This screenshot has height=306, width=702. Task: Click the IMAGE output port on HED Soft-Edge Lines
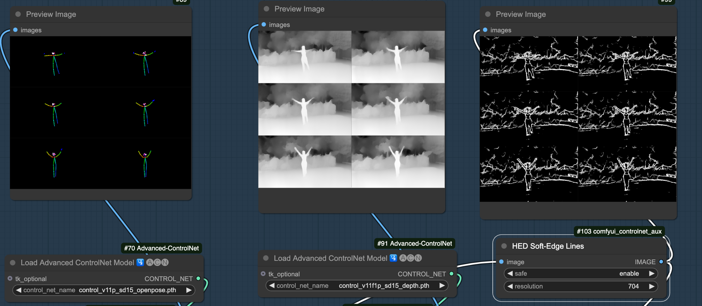pos(661,262)
